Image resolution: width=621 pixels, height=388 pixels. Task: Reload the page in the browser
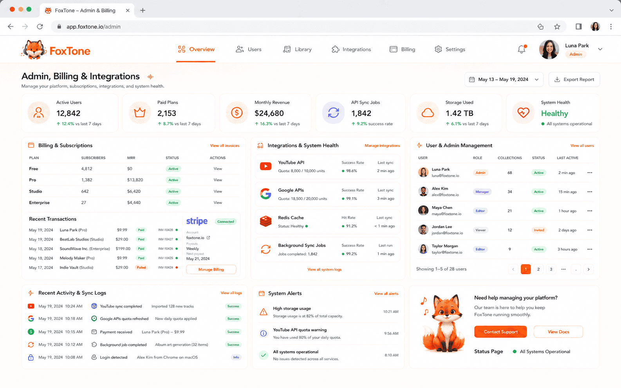(x=40, y=27)
